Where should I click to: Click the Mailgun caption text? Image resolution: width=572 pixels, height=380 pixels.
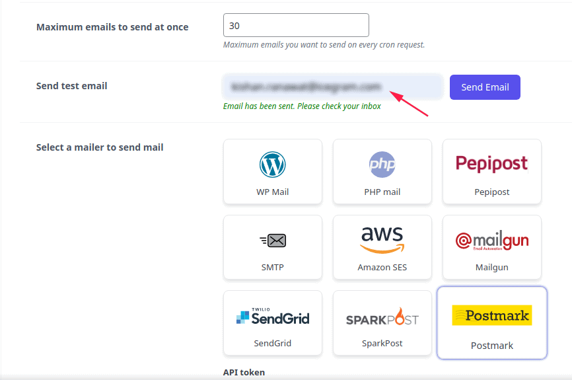pyautogui.click(x=491, y=268)
